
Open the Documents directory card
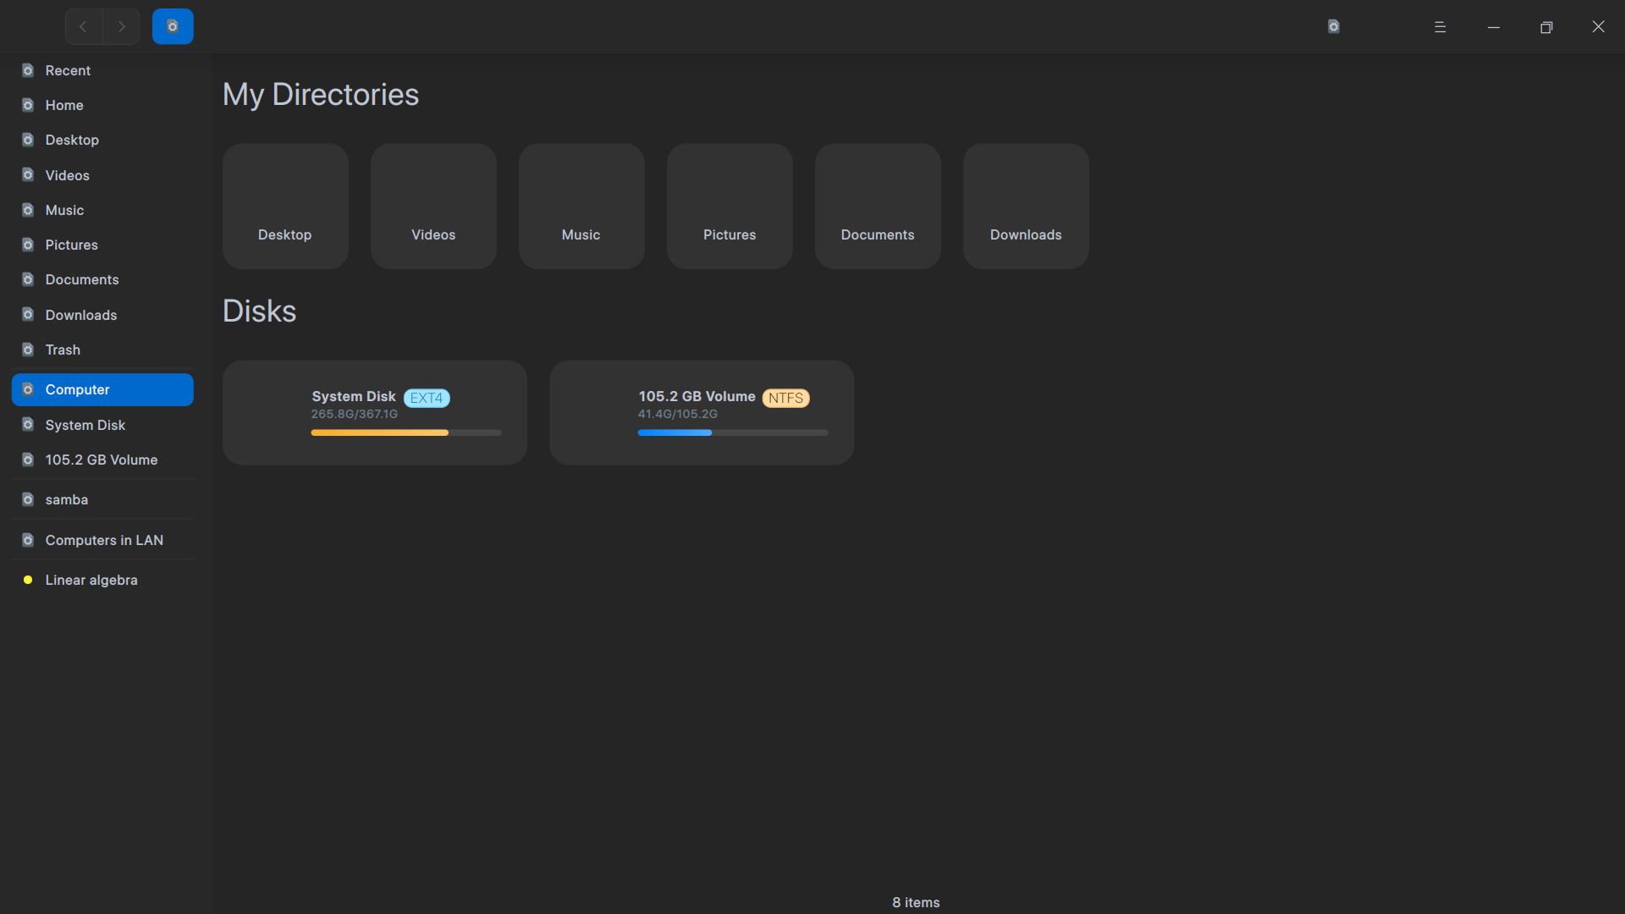point(878,206)
